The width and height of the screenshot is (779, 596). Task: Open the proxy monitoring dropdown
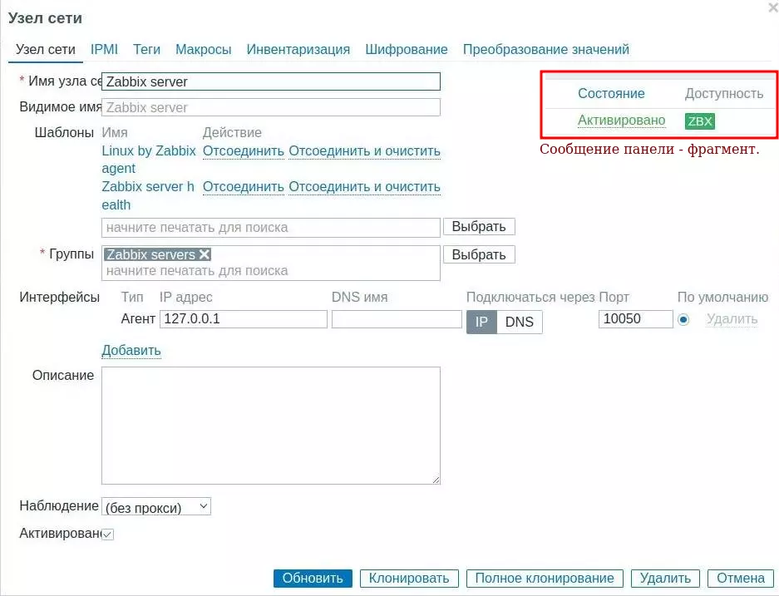pos(156,506)
